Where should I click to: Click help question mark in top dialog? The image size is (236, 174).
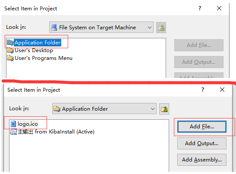click(x=200, y=8)
